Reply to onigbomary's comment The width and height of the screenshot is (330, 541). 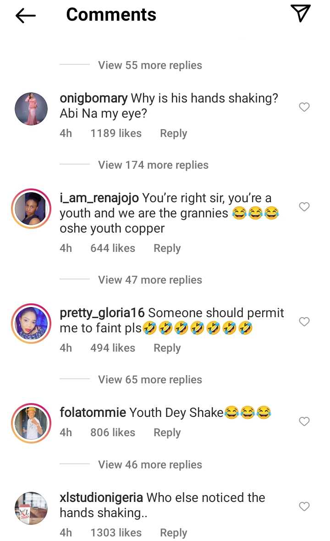coord(173,133)
